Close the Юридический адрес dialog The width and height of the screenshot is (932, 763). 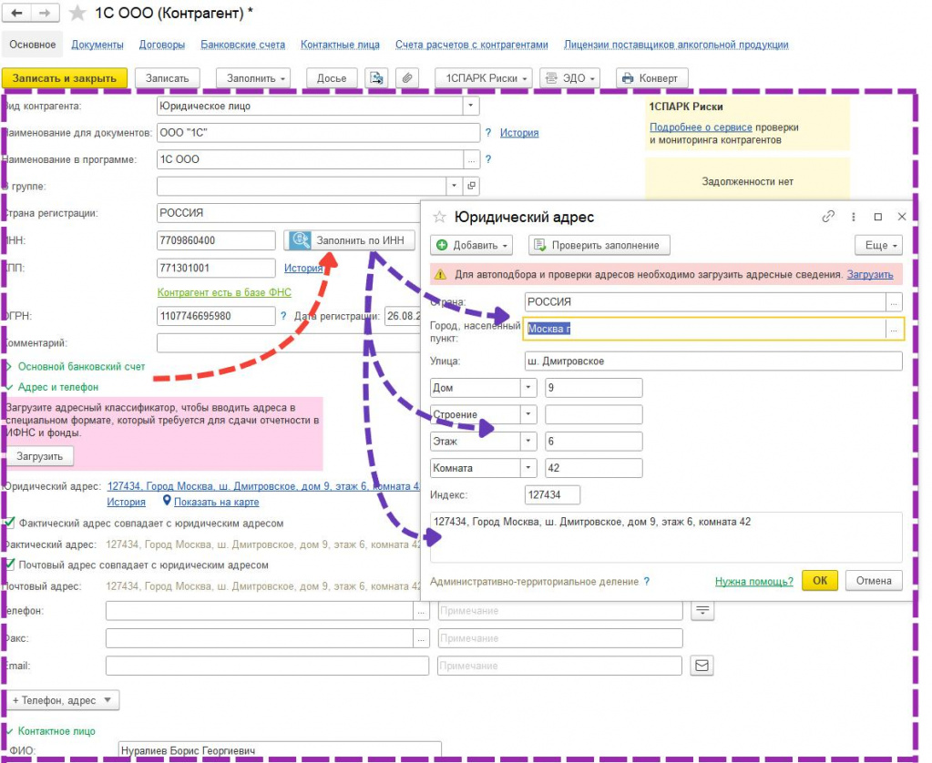click(x=902, y=217)
